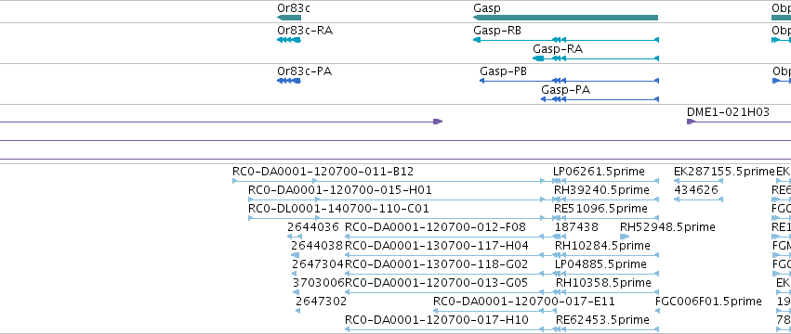Screen dimensions: 791x334
Task: Open the Gasp-PB protein label
Action: pos(503,71)
